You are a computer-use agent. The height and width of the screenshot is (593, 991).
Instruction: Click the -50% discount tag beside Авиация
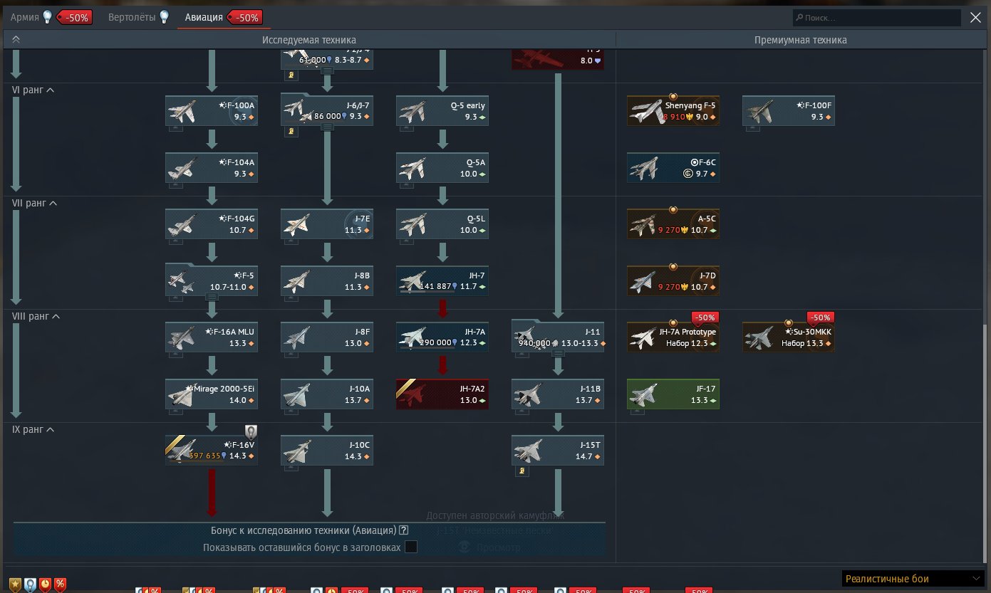click(244, 17)
